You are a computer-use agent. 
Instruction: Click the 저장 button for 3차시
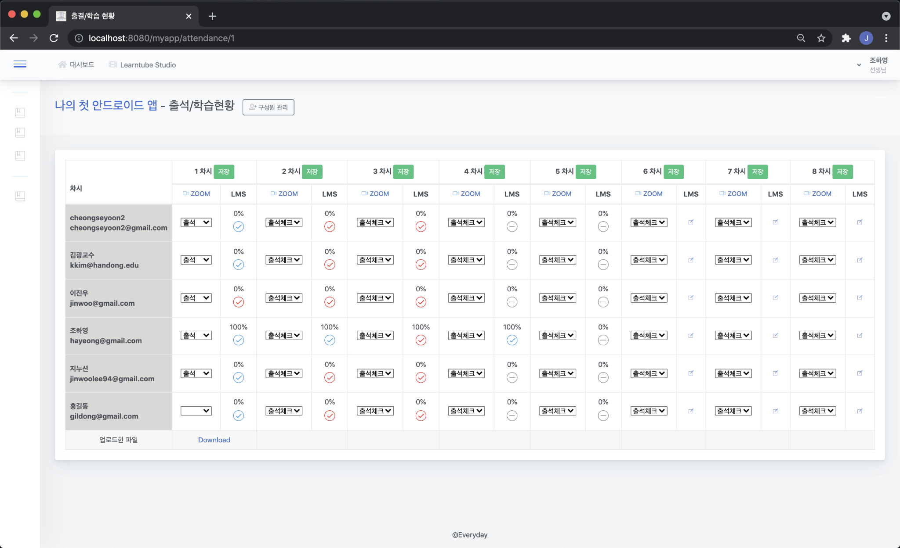pyautogui.click(x=403, y=172)
